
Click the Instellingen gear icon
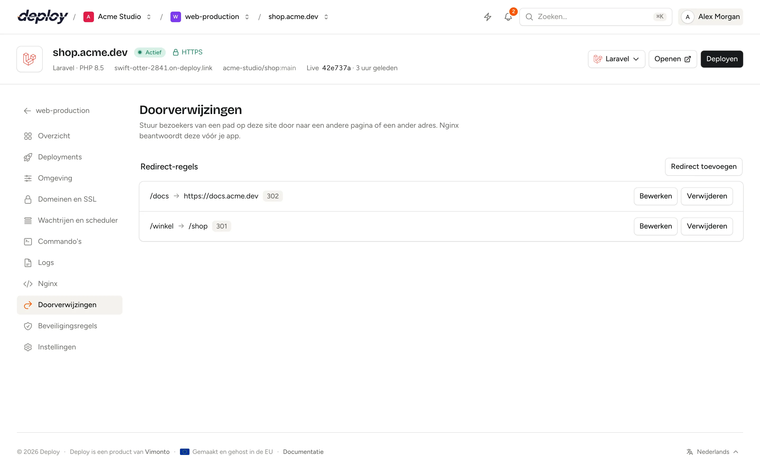[x=28, y=347]
